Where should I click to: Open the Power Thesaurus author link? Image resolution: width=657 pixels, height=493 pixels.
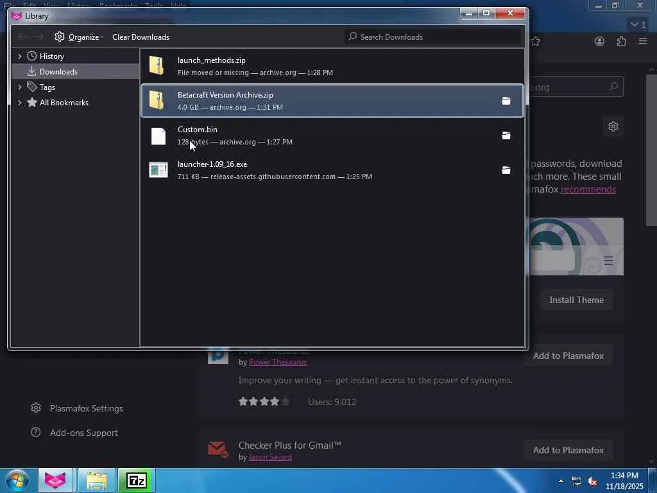click(x=278, y=362)
